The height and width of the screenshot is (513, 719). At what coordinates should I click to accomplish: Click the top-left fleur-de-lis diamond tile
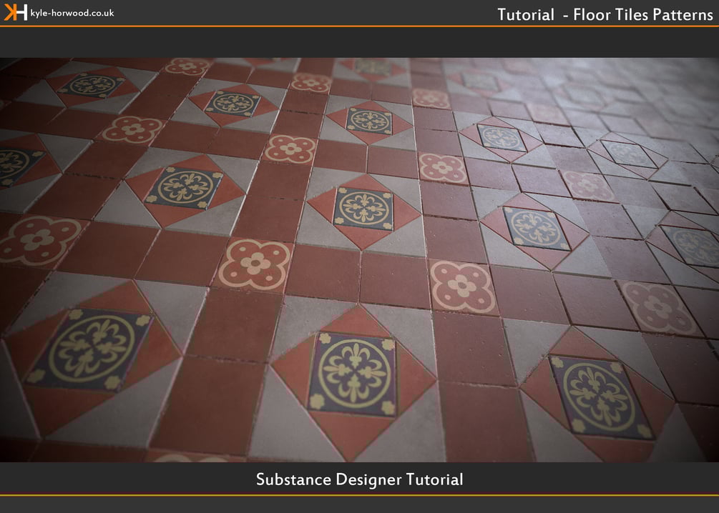(92, 86)
